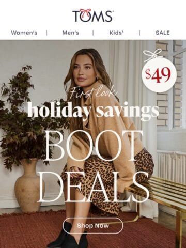
Task: Click the white bow above the $49 ornament
Action: click(x=153, y=54)
